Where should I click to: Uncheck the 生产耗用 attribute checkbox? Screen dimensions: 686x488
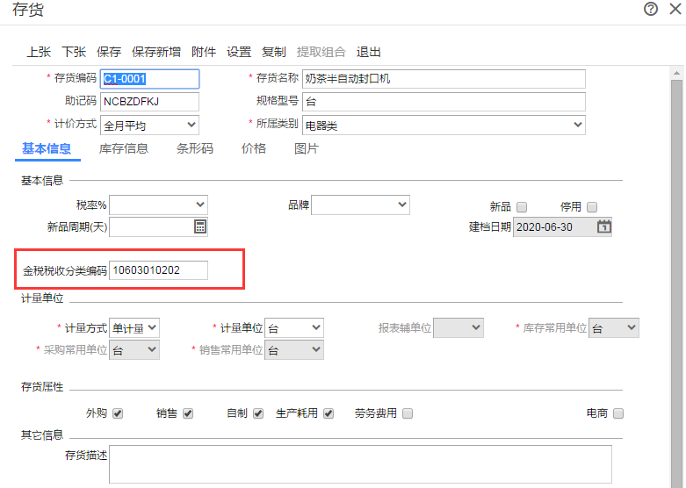(329, 413)
